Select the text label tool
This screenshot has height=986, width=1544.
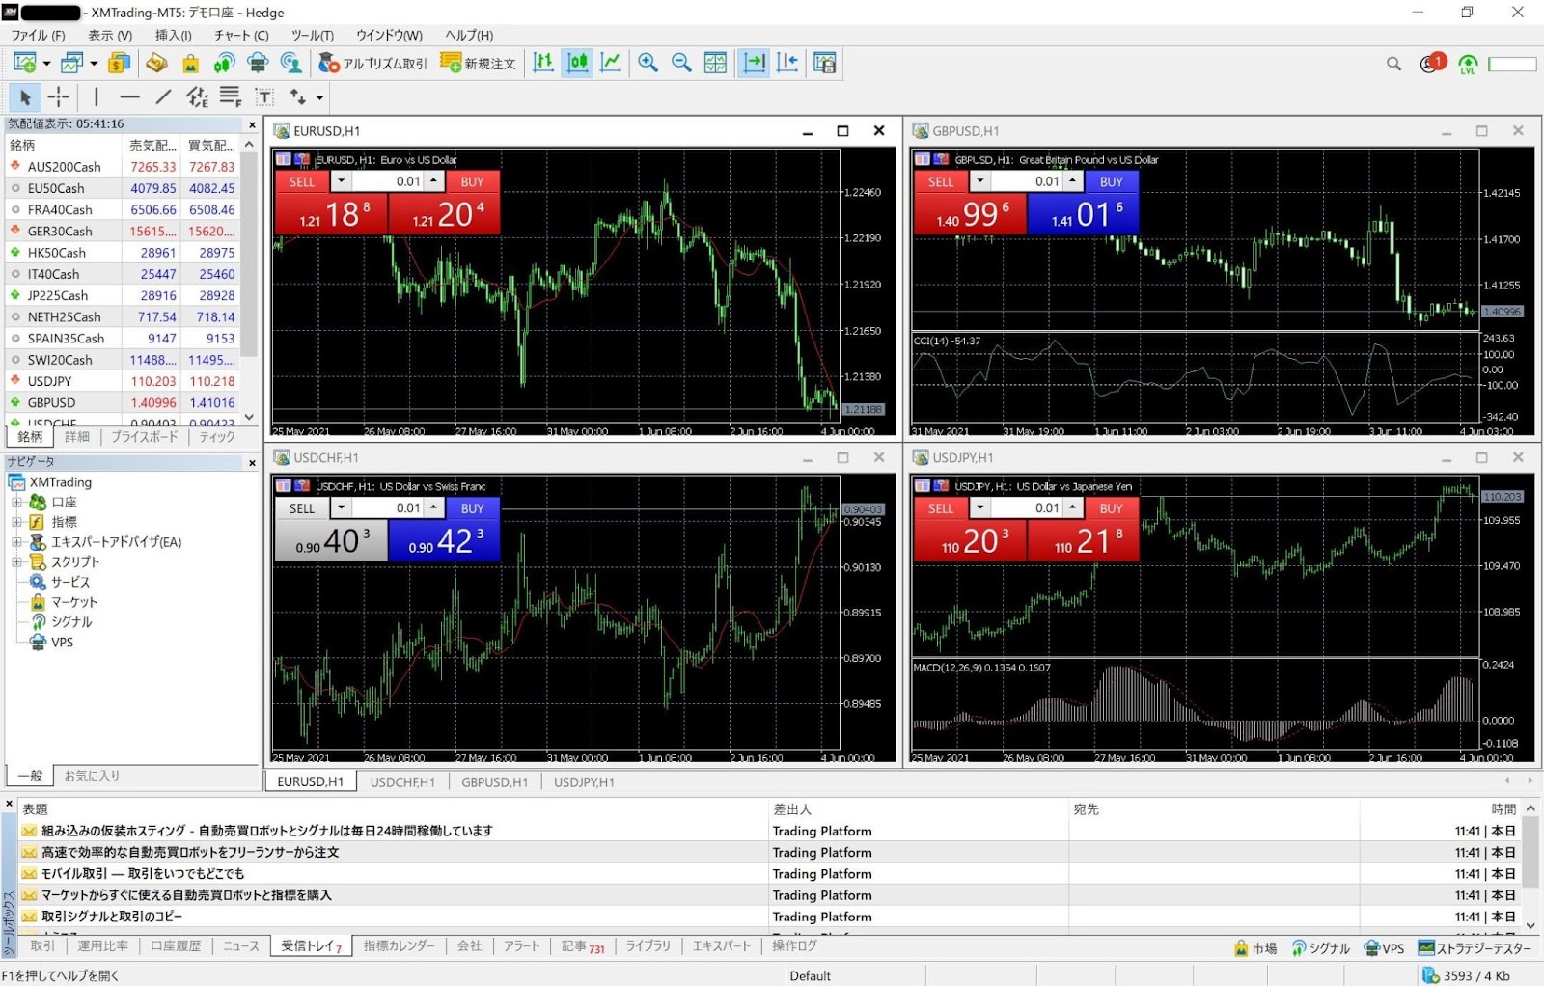pyautogui.click(x=263, y=96)
